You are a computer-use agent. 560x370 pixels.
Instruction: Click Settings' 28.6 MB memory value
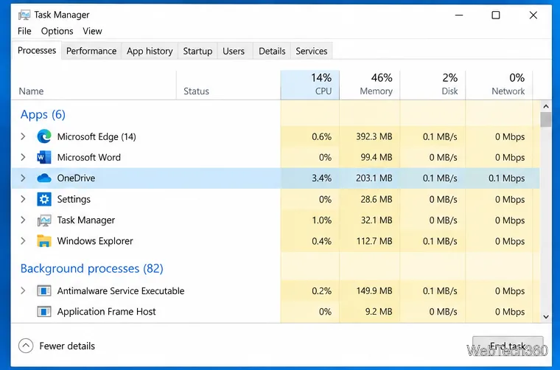(x=377, y=199)
